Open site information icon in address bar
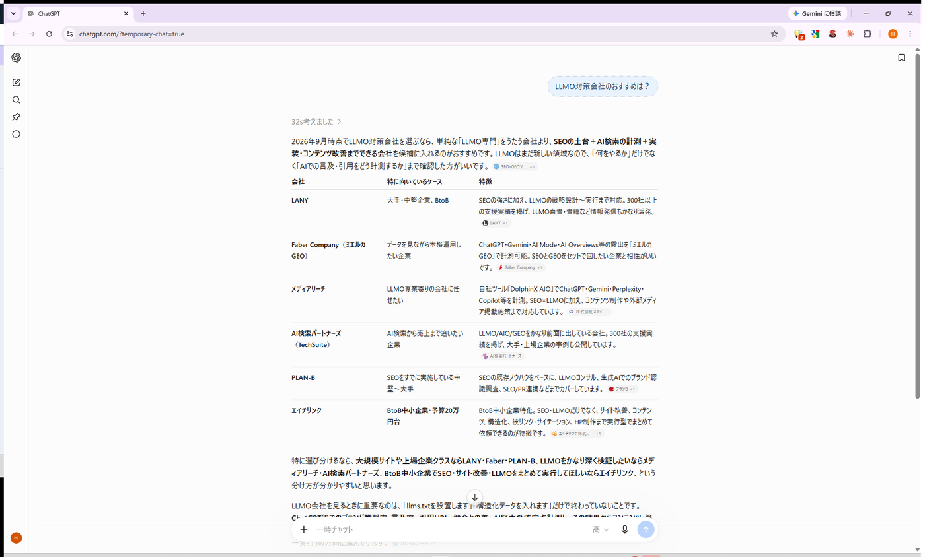925x557 pixels. (69, 34)
